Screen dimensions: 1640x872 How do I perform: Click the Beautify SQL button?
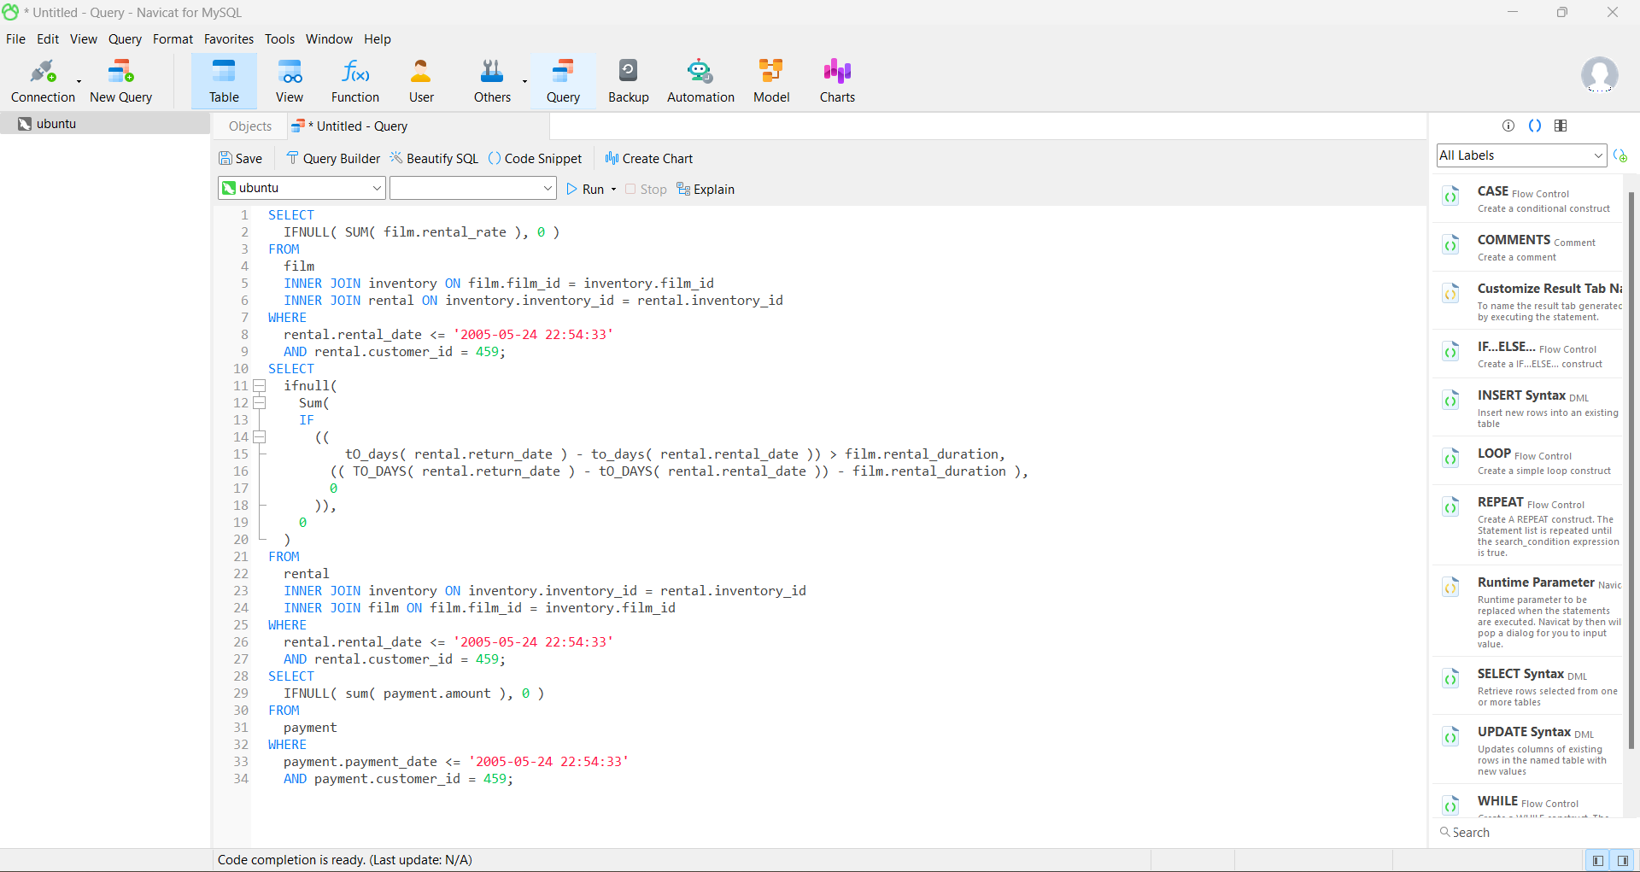(434, 159)
